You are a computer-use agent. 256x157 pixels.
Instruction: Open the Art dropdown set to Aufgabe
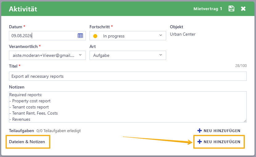128,55
